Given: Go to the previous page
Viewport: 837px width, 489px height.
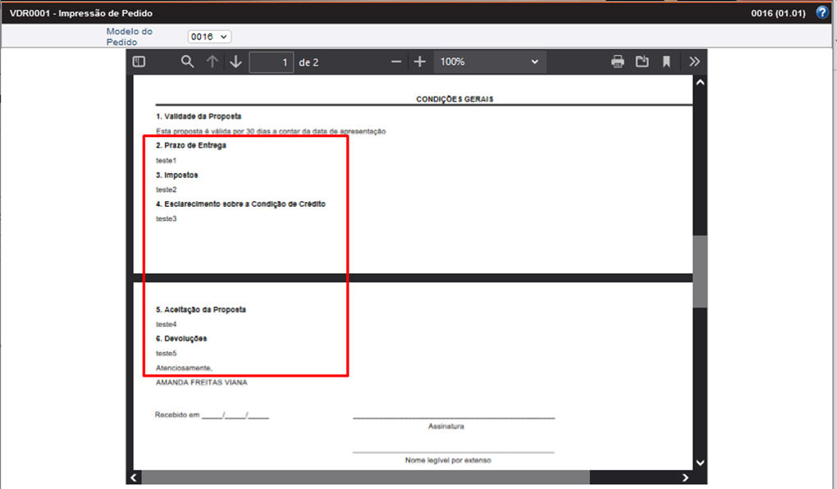Looking at the screenshot, I should (211, 61).
